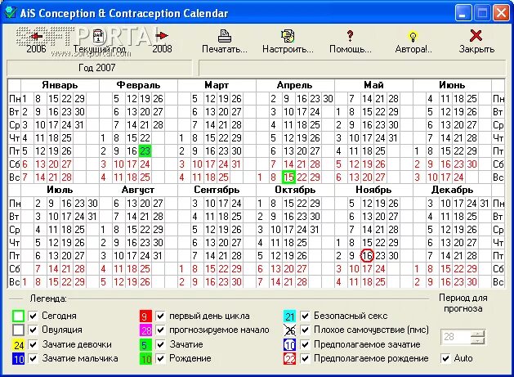This screenshot has height=377, width=514.
Task: Toggle прогнозируемое начало checkbox
Action: 160,330
